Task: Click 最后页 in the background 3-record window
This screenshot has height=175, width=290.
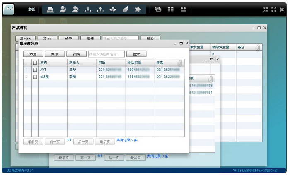Action: [x=135, y=158]
